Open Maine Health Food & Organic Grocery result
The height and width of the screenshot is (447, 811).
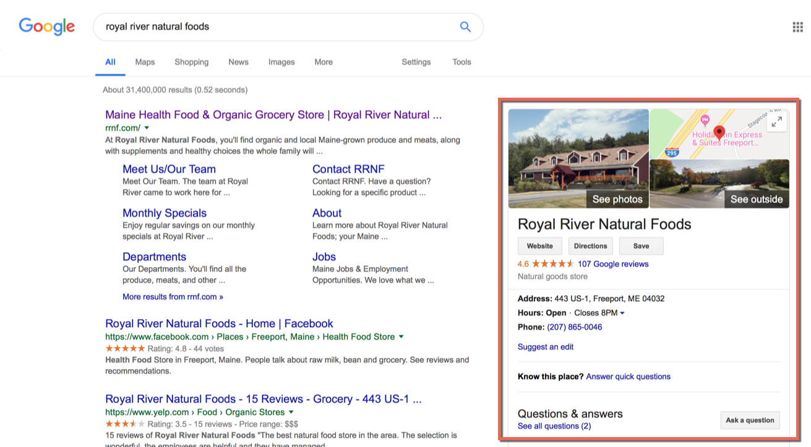coord(273,115)
